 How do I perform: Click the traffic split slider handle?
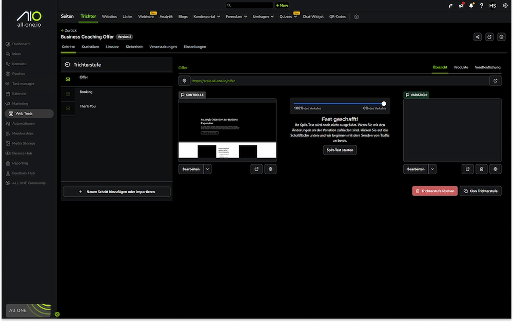coord(383,104)
